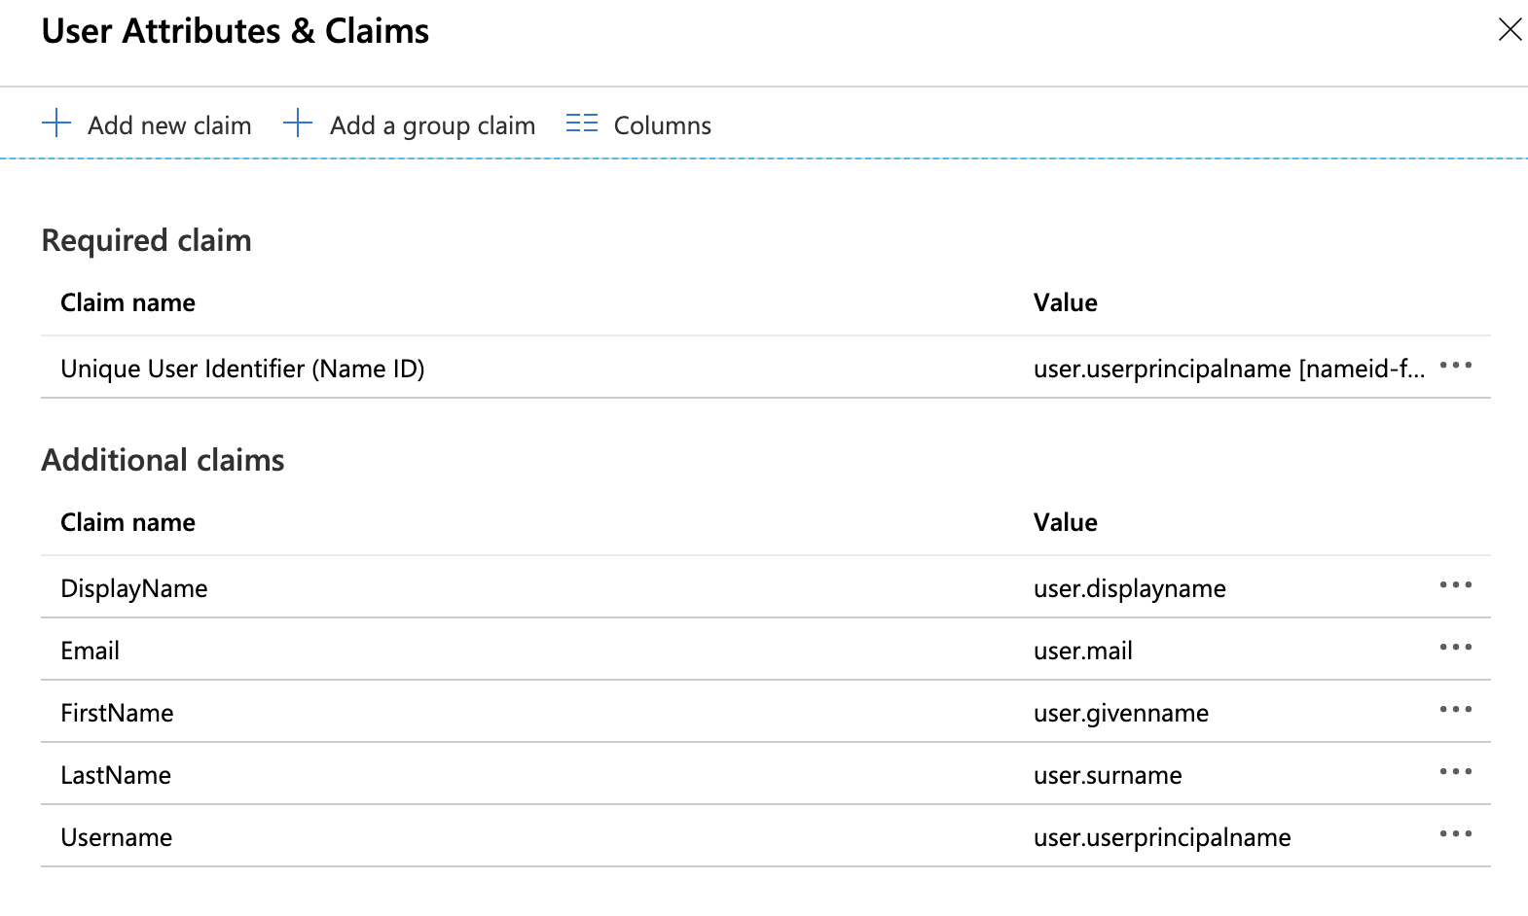This screenshot has width=1528, height=916.
Task: Click the LastName claim name
Action: (116, 775)
